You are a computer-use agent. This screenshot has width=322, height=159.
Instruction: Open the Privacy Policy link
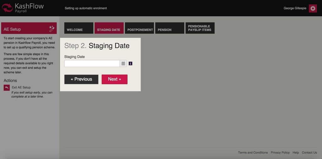280,152
